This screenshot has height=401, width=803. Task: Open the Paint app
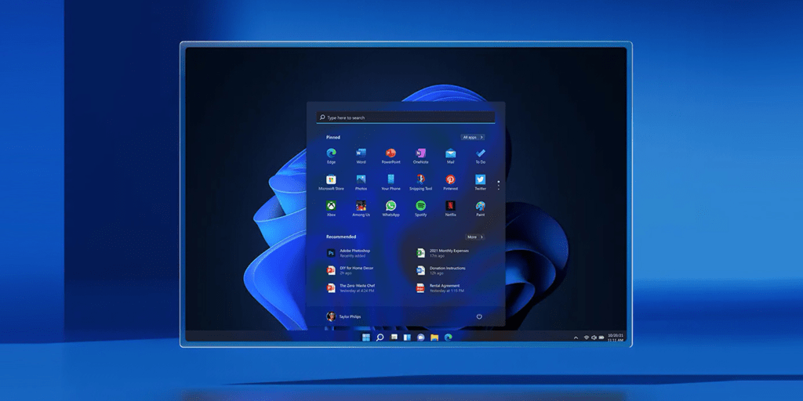(480, 208)
